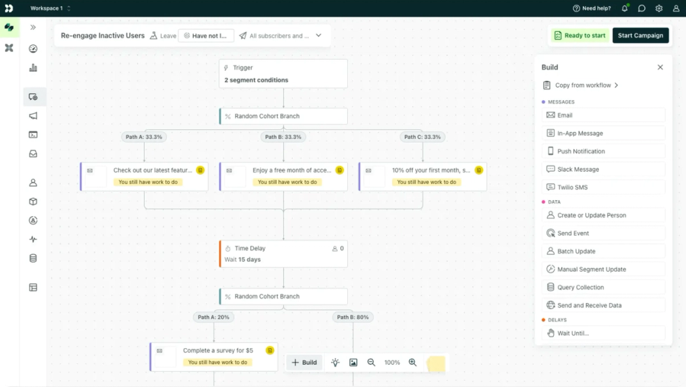
Task: Select Path A: 33.3% label
Action: coord(144,137)
